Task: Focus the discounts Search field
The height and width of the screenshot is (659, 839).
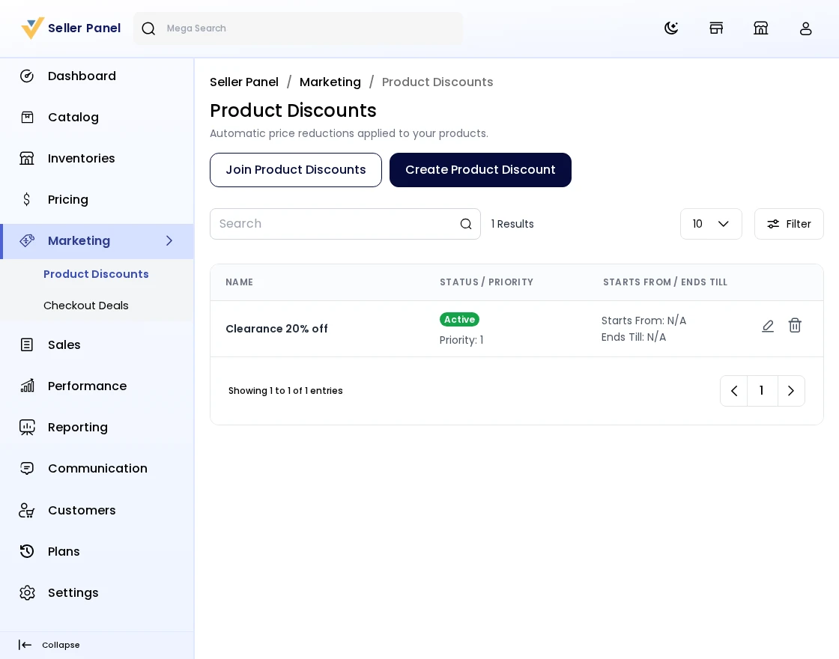Action: tap(345, 224)
